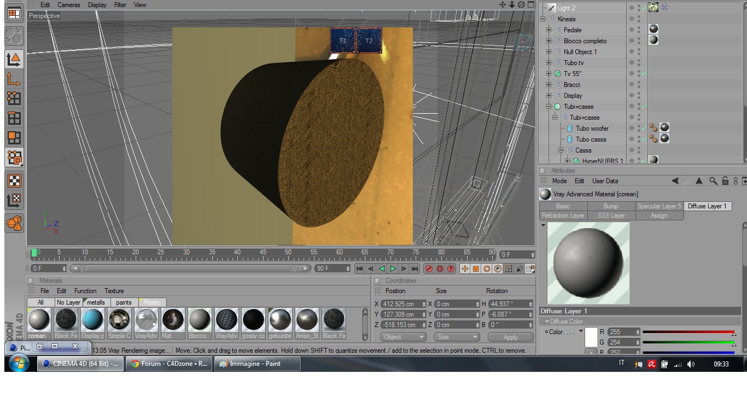Image resolution: width=747 pixels, height=420 pixels.
Task: Open the viewport Display menu
Action: 97,5
